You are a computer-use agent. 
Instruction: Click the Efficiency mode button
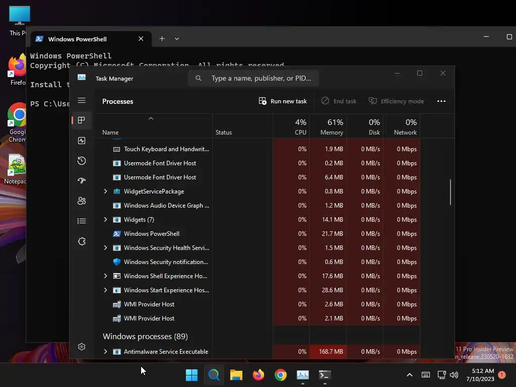click(396, 101)
